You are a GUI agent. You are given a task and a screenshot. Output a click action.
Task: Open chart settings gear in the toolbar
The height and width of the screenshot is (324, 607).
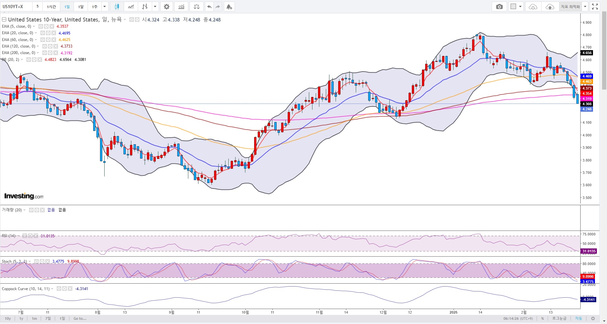[166, 7]
